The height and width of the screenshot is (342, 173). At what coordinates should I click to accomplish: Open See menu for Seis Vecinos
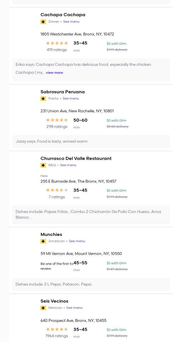pos(74,308)
